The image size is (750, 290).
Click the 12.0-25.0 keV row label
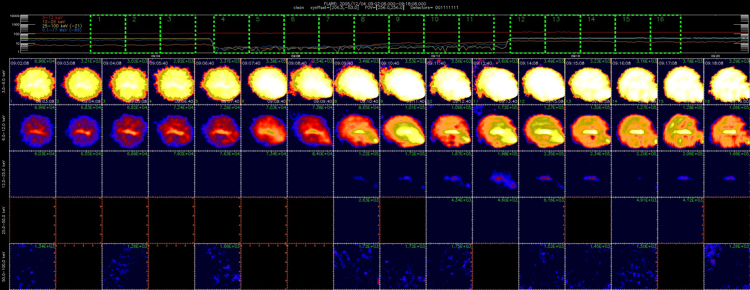click(x=4, y=174)
